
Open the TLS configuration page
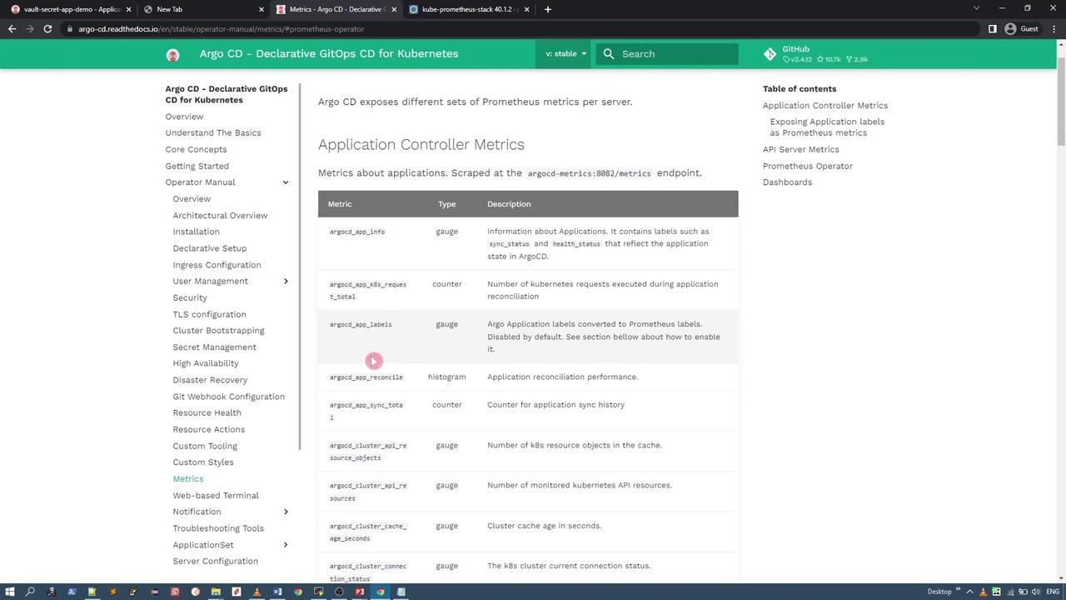209,314
